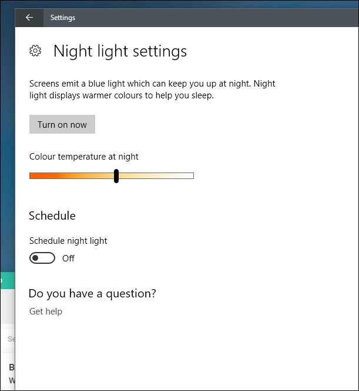Click the night light description paragraph
The width and height of the screenshot is (359, 391).
tap(152, 90)
